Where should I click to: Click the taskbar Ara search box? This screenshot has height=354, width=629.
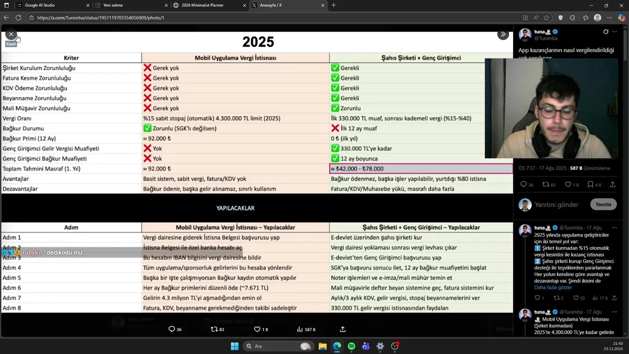(279, 346)
